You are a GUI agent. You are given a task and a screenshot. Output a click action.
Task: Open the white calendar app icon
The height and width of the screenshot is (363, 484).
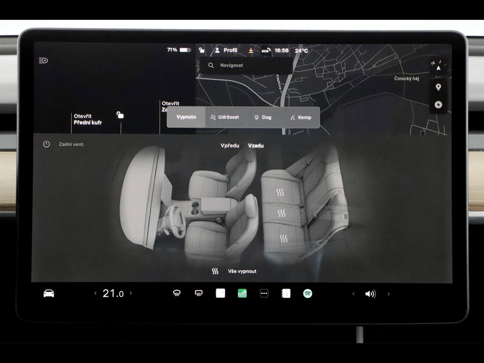point(220,293)
